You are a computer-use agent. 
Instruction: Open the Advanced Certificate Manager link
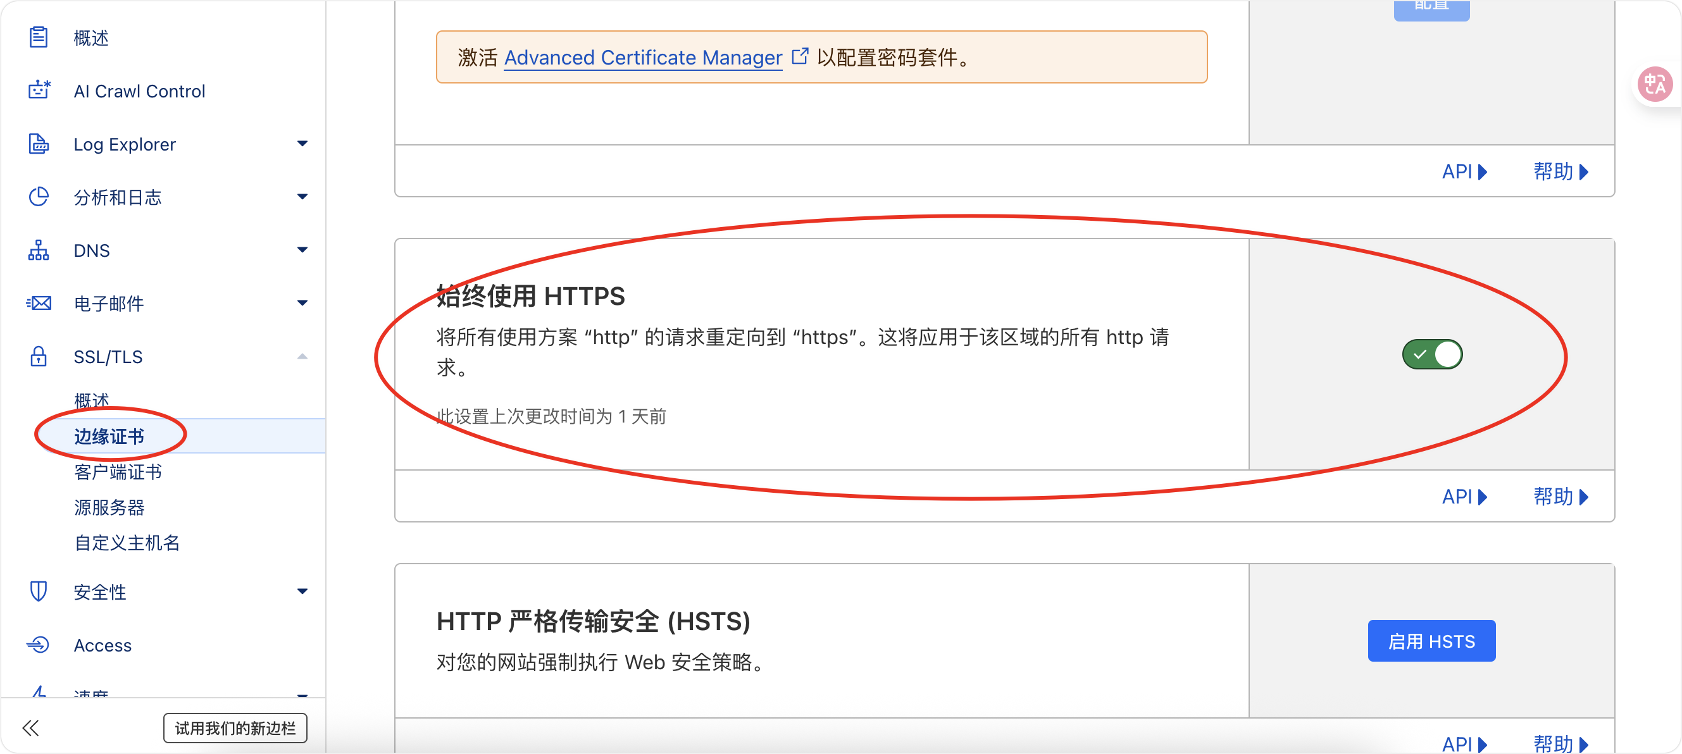click(x=642, y=58)
